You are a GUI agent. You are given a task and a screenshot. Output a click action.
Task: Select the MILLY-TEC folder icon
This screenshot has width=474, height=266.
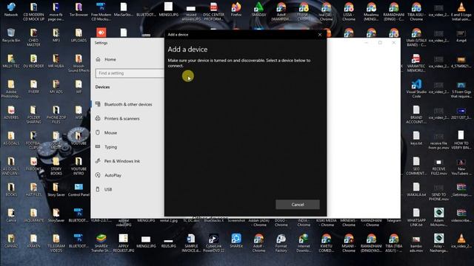click(11, 61)
